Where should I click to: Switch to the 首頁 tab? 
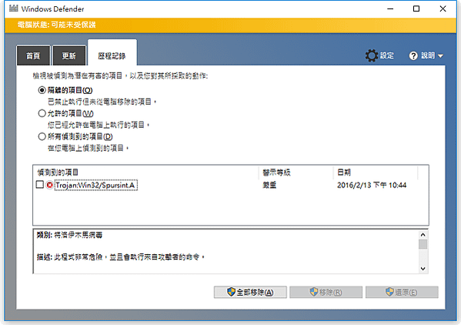click(x=33, y=55)
